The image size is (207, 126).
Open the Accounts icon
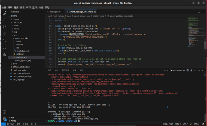coord(4,112)
